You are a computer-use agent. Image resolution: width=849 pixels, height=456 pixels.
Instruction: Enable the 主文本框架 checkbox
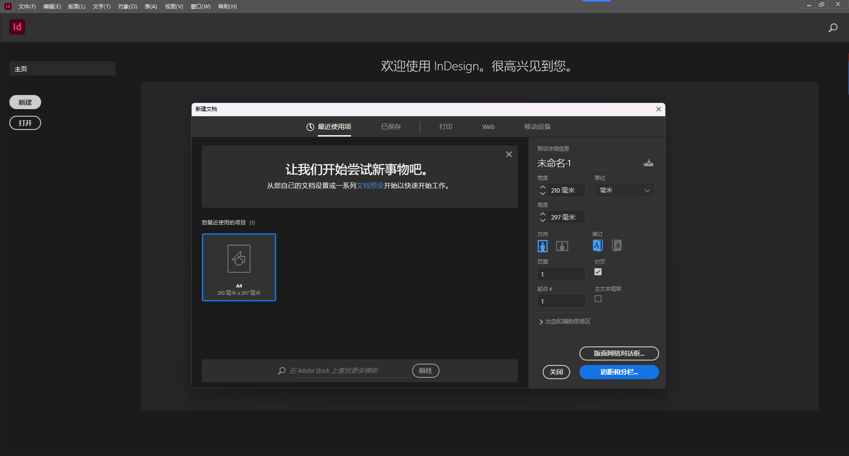[x=598, y=299]
